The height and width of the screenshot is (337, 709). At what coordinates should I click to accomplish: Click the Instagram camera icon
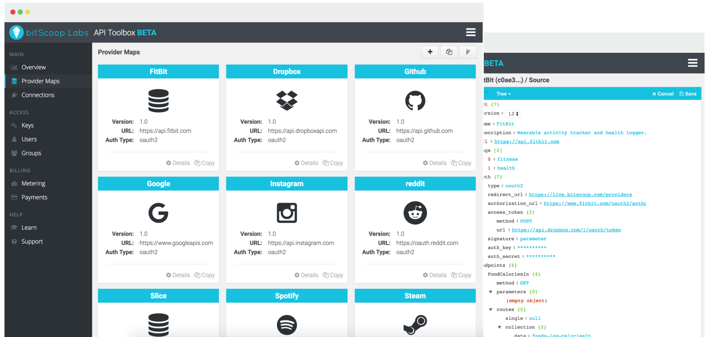[x=287, y=213]
